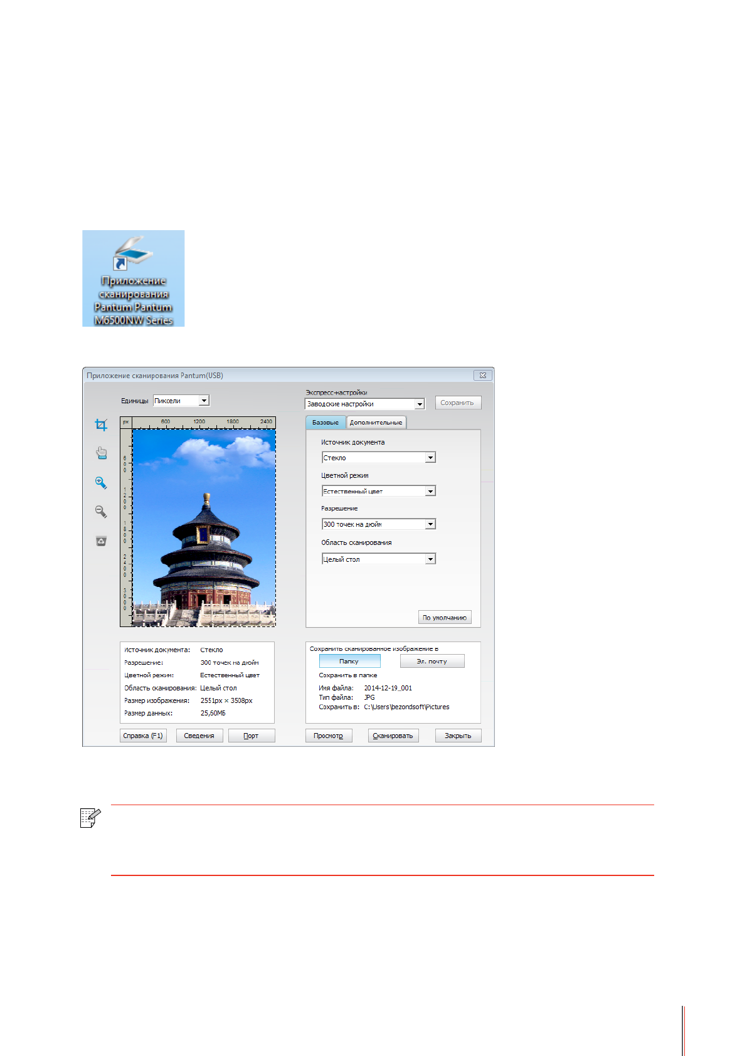747x1056 pixels.
Task: Click the zoom in magnifier
Action: click(x=101, y=483)
